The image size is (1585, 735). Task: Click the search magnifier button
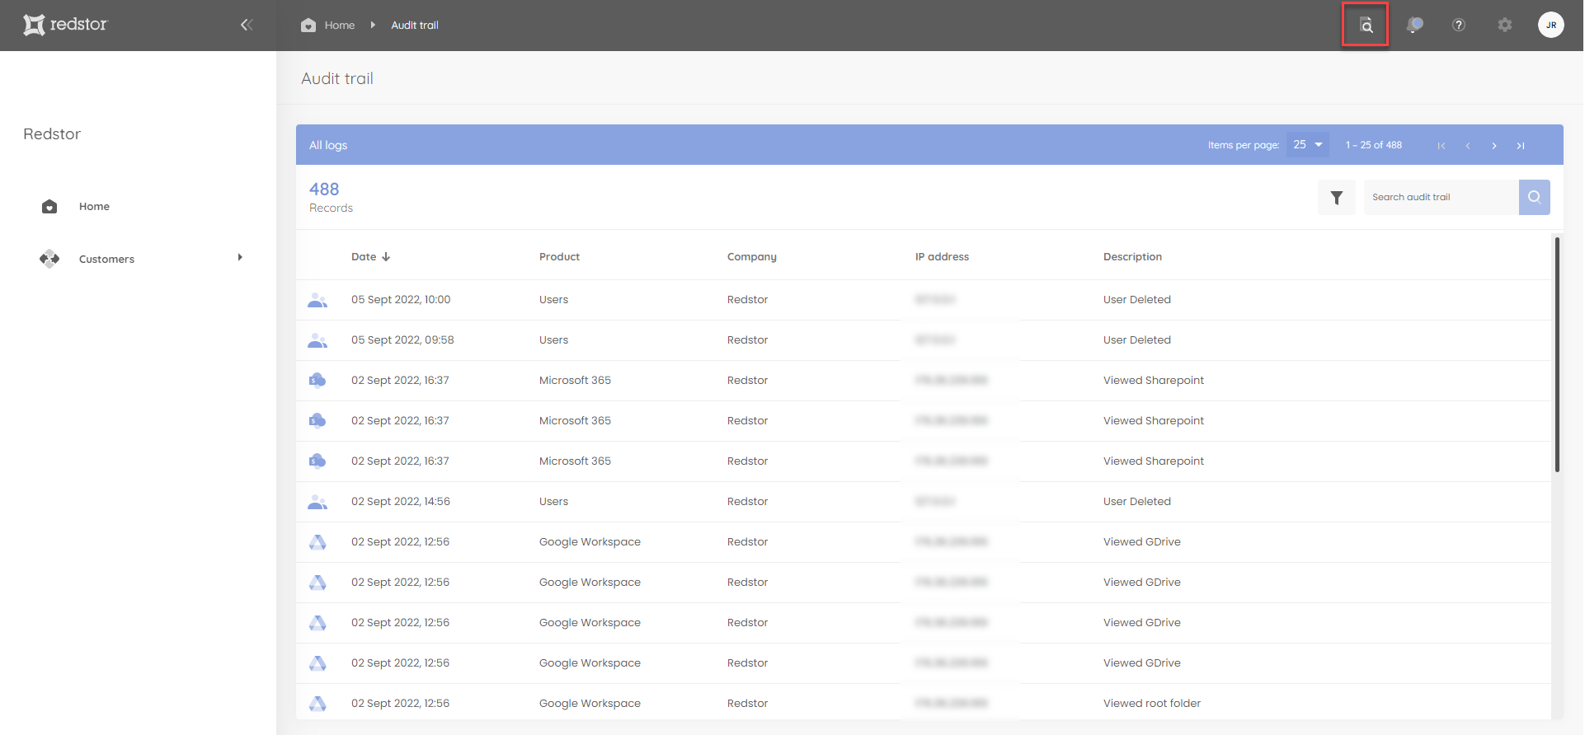coord(1535,197)
